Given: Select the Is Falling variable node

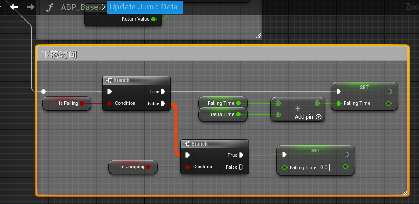Looking at the screenshot, I should (x=67, y=104).
